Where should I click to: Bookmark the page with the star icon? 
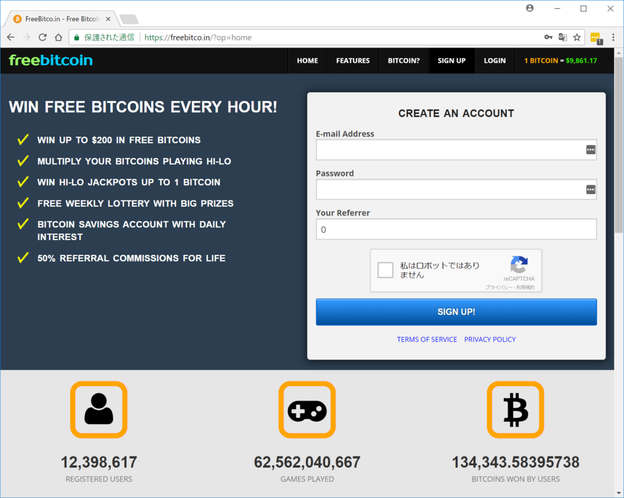tap(576, 37)
